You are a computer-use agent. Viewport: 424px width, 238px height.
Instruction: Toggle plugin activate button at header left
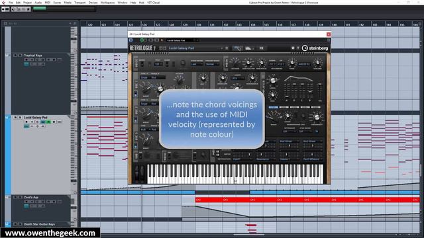coord(131,40)
